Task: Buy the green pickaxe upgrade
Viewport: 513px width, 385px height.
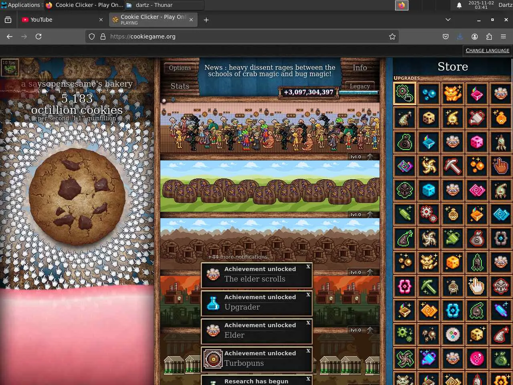Action: 429,286
